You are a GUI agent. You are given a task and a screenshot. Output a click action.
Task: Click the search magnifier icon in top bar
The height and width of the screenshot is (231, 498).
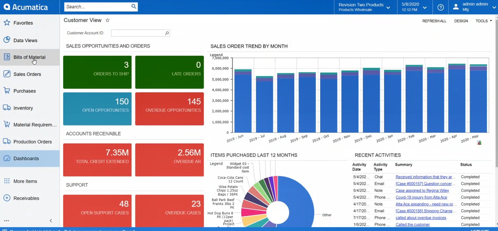point(133,7)
